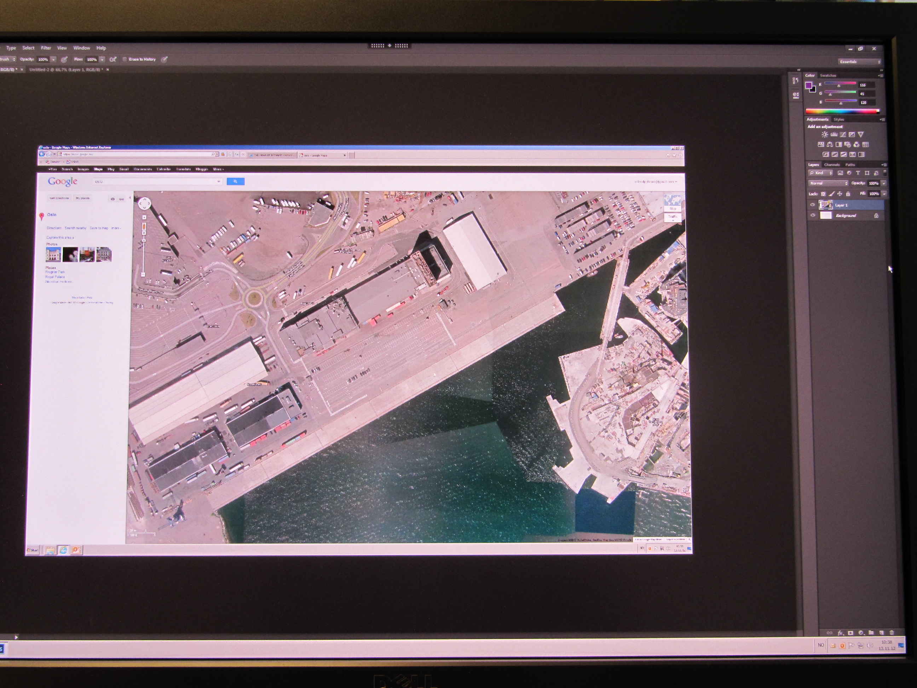Add a Color Lookup adjustment

(x=866, y=145)
